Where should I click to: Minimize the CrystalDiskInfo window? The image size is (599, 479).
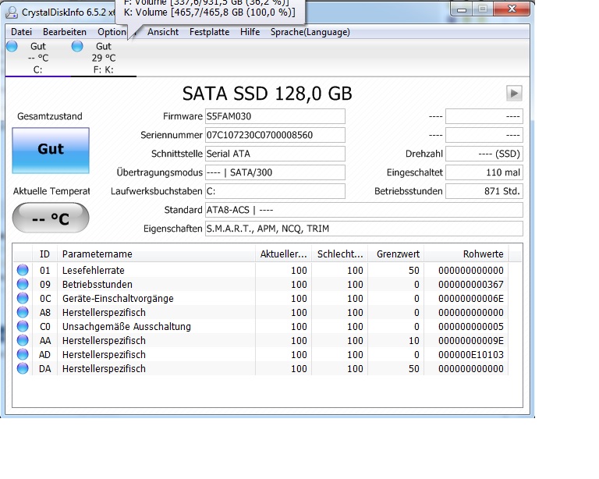462,9
